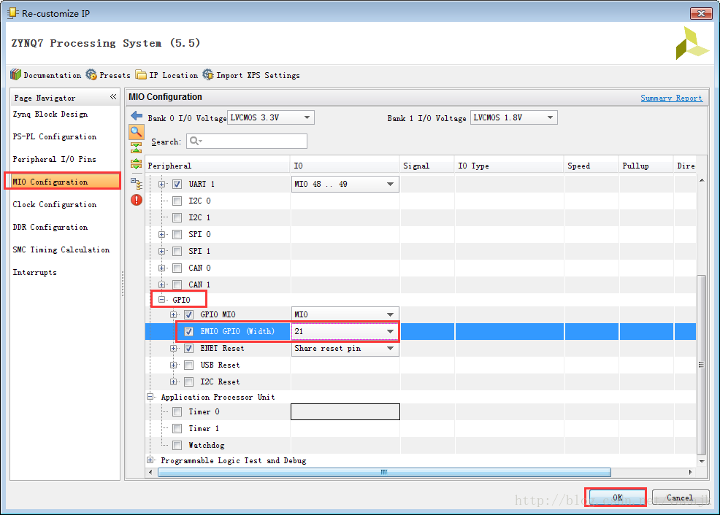The height and width of the screenshot is (515, 720).
Task: Open Import XPS Settings
Action: tap(252, 74)
